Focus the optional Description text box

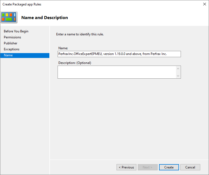point(117,72)
